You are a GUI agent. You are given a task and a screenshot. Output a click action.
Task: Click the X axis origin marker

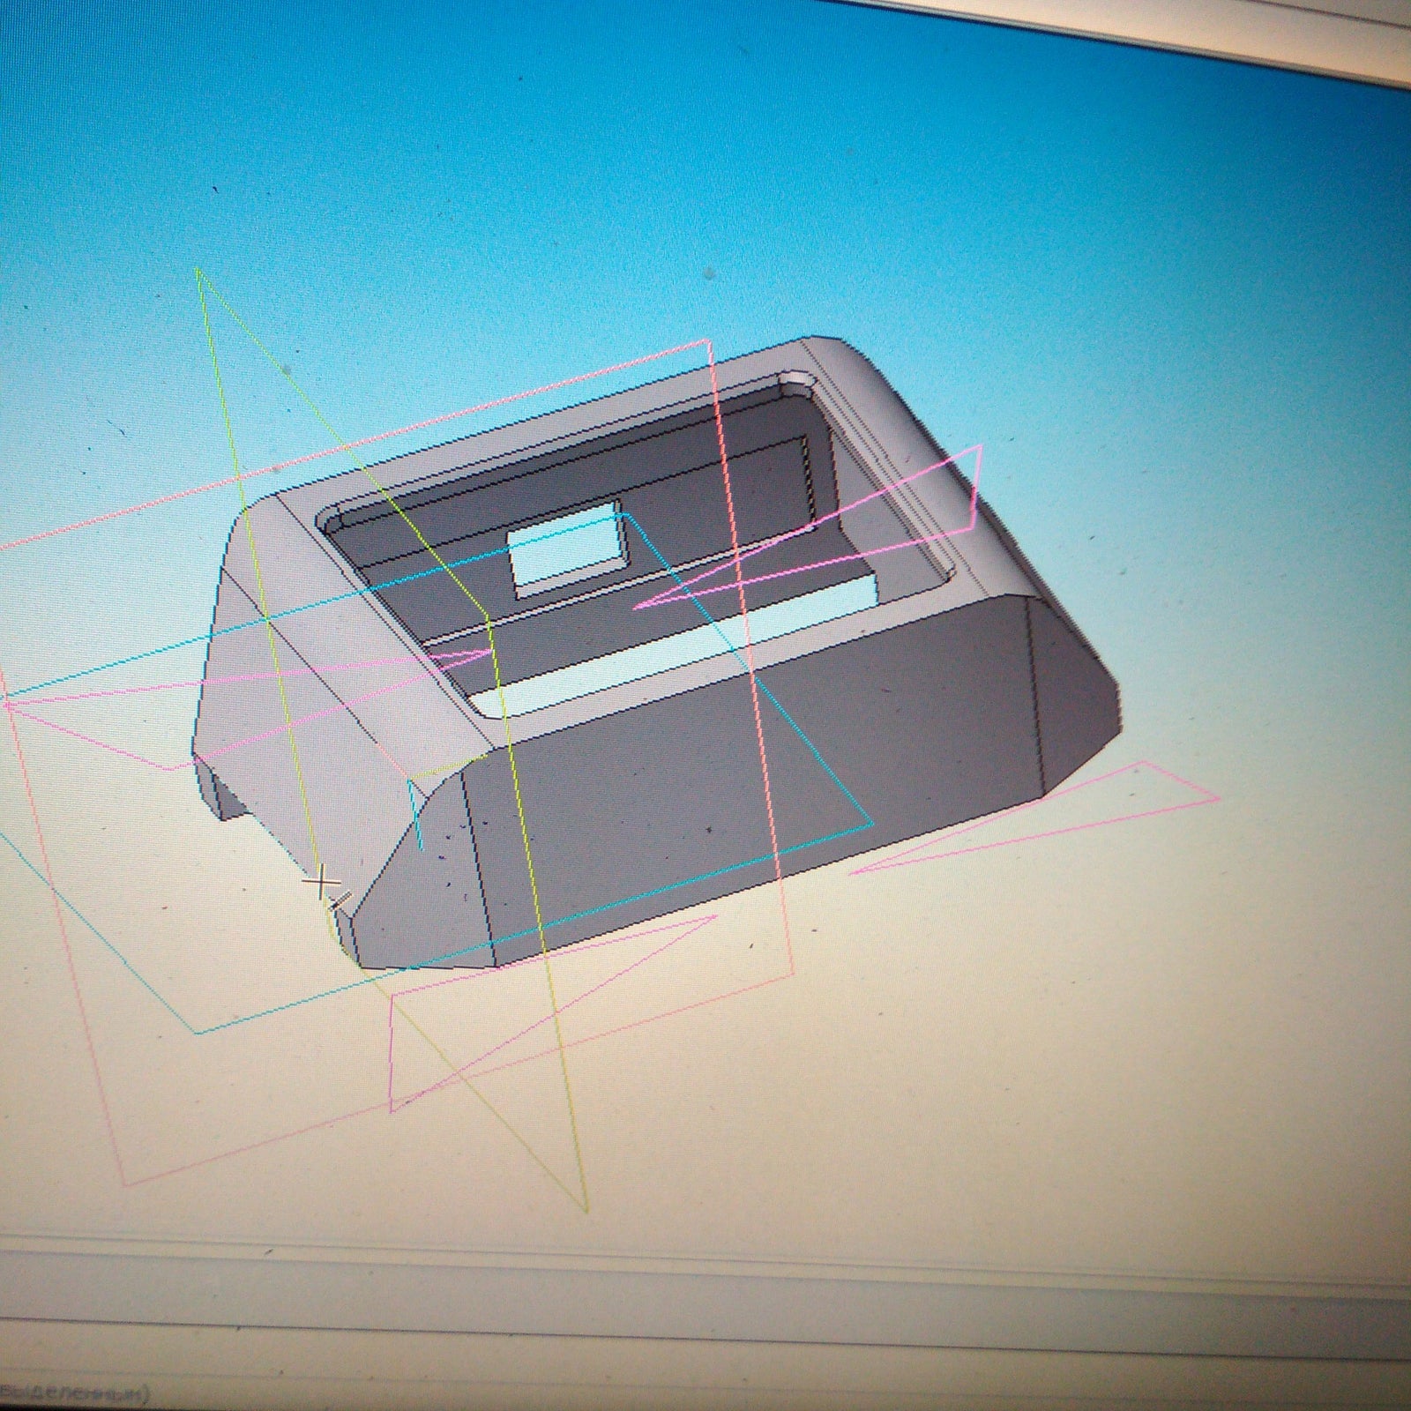tap(330, 885)
